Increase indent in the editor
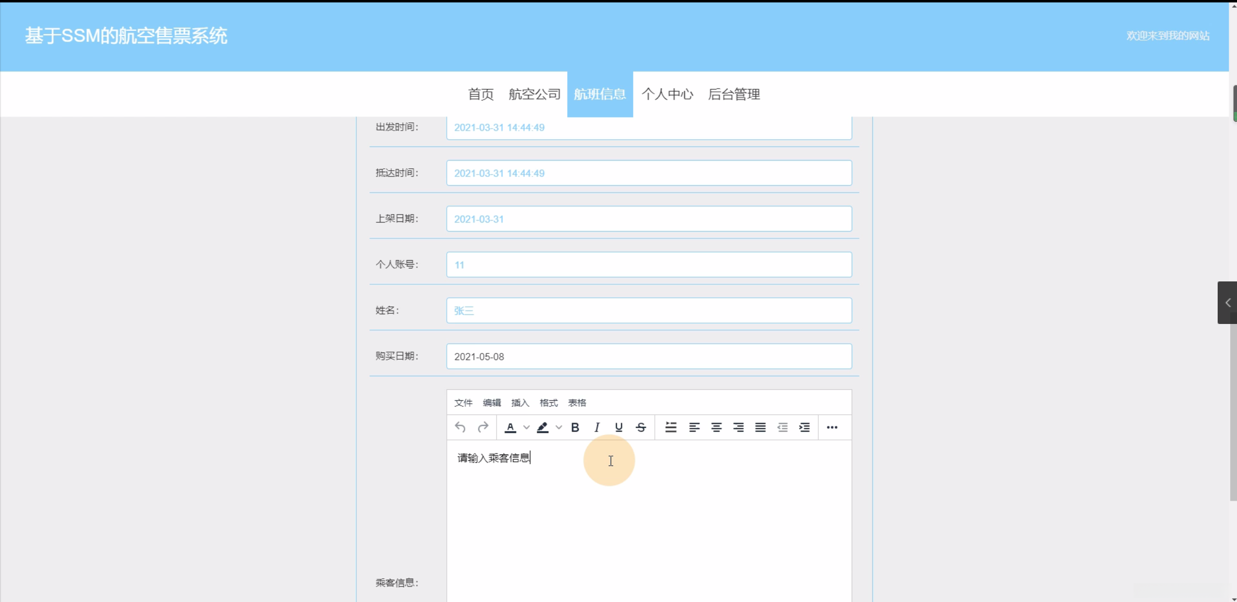Viewport: 1237px width, 602px height. point(804,427)
